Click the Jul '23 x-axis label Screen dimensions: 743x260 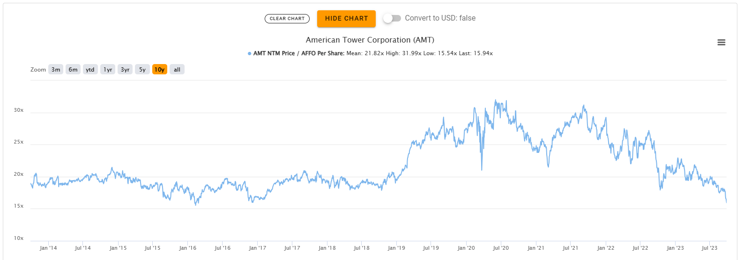point(709,248)
